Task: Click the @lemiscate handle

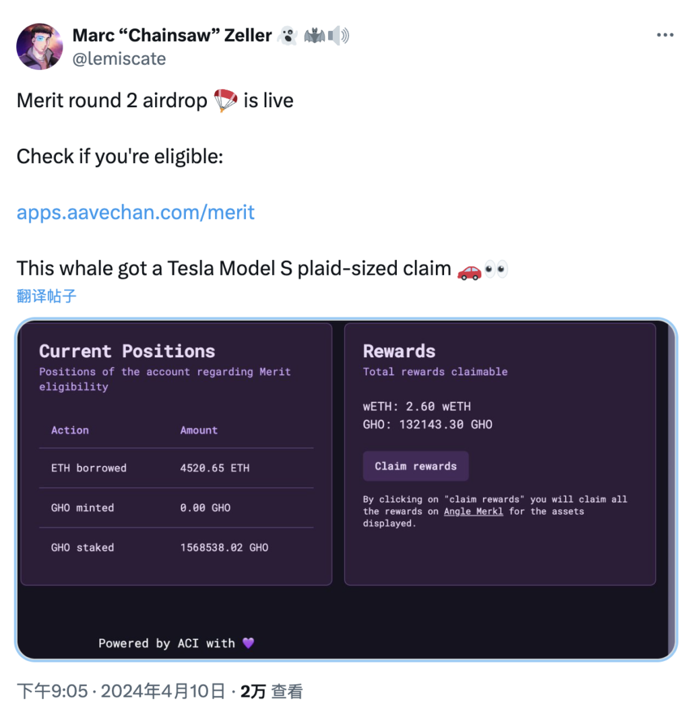Action: (x=119, y=59)
